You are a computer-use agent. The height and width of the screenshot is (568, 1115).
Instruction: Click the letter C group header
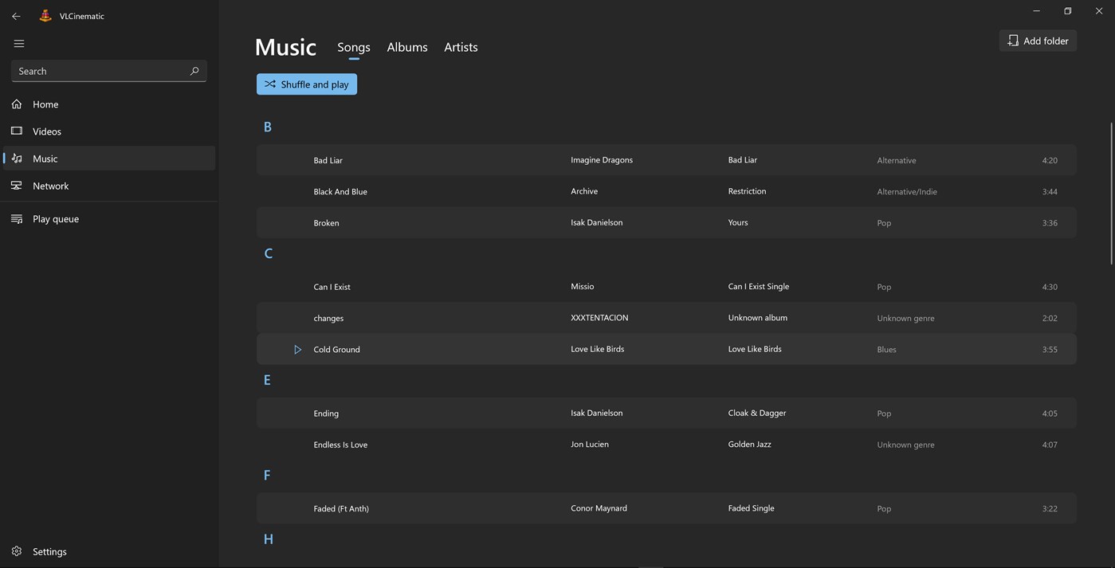[268, 253]
